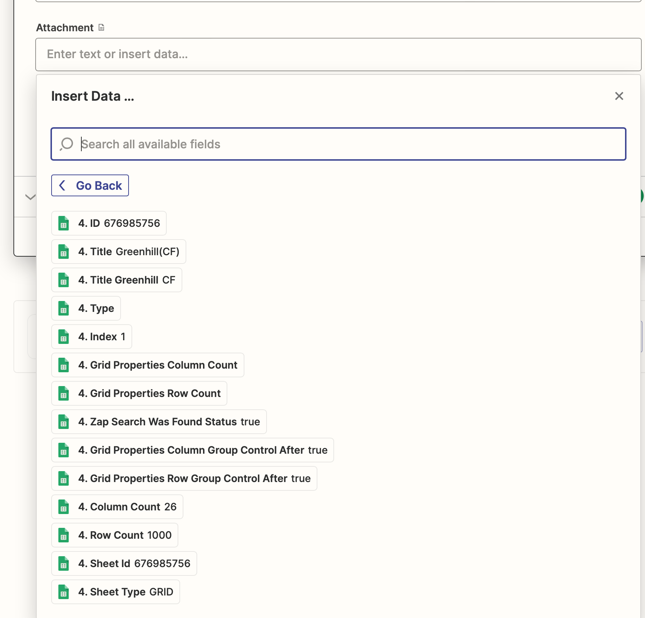Screen dimensions: 645x618
Task: Click the Sheets icon beside 4. Type
Action: point(64,308)
